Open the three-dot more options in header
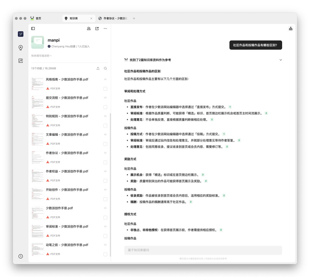The width and height of the screenshot is (310, 277). pyautogui.click(x=105, y=28)
